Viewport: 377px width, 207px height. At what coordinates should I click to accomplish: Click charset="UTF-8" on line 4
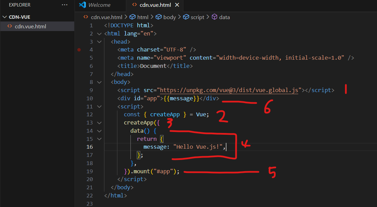tap(161, 49)
